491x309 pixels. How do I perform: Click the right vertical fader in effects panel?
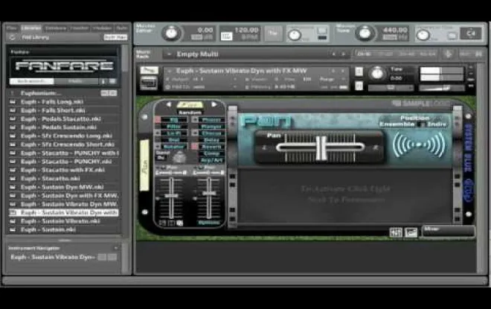click(x=208, y=194)
